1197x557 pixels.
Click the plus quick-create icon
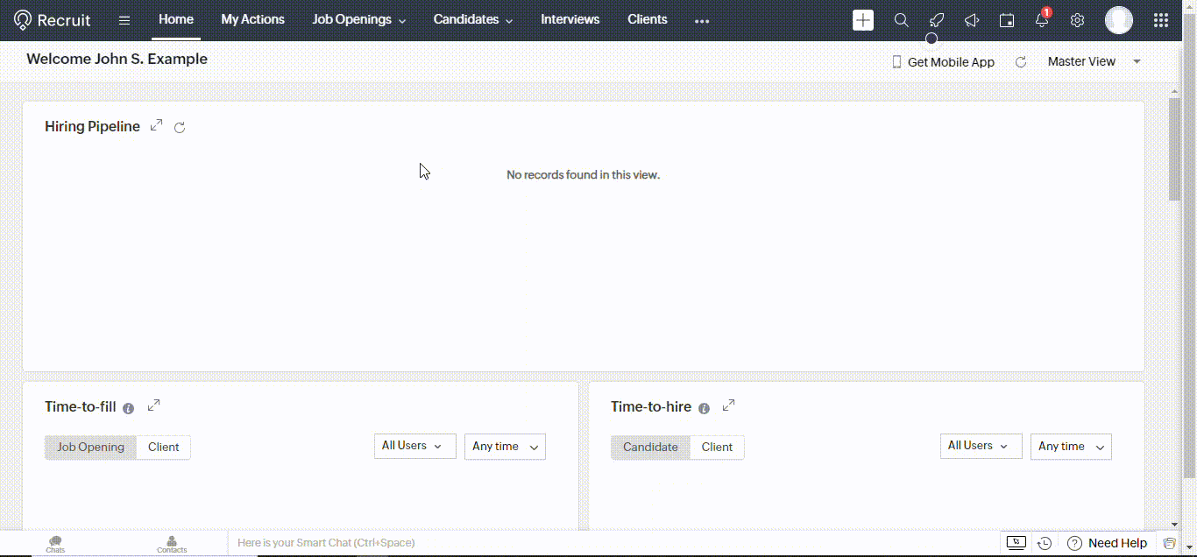click(x=863, y=20)
